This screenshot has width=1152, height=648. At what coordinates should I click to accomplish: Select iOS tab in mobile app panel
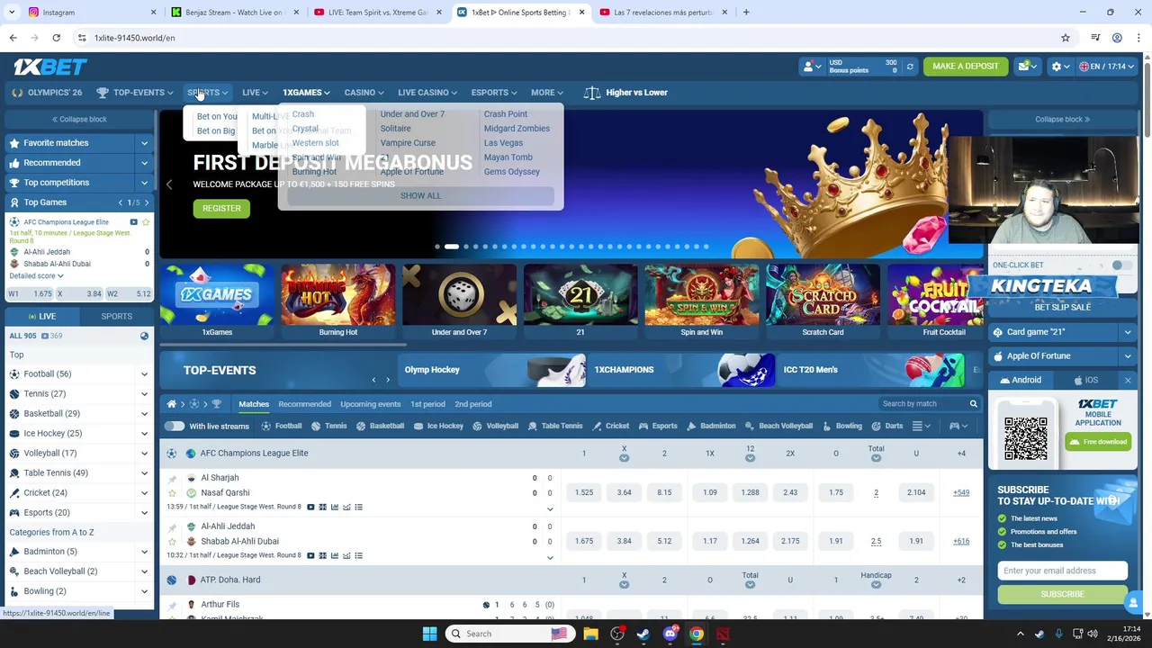[x=1085, y=381]
